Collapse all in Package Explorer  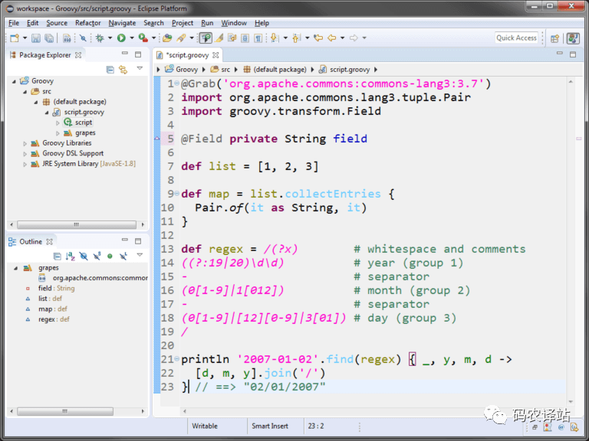110,70
